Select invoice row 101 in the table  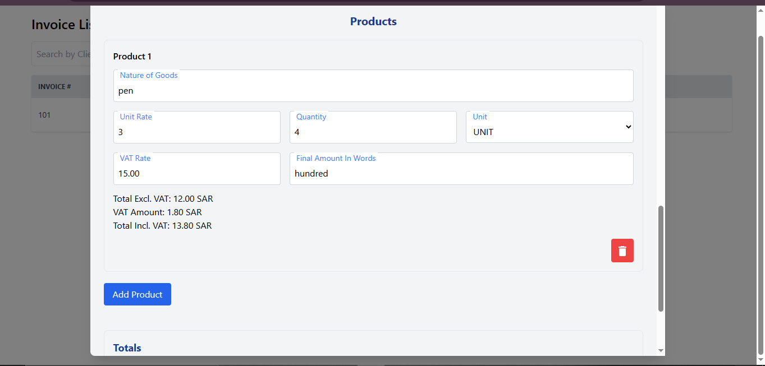click(x=44, y=115)
